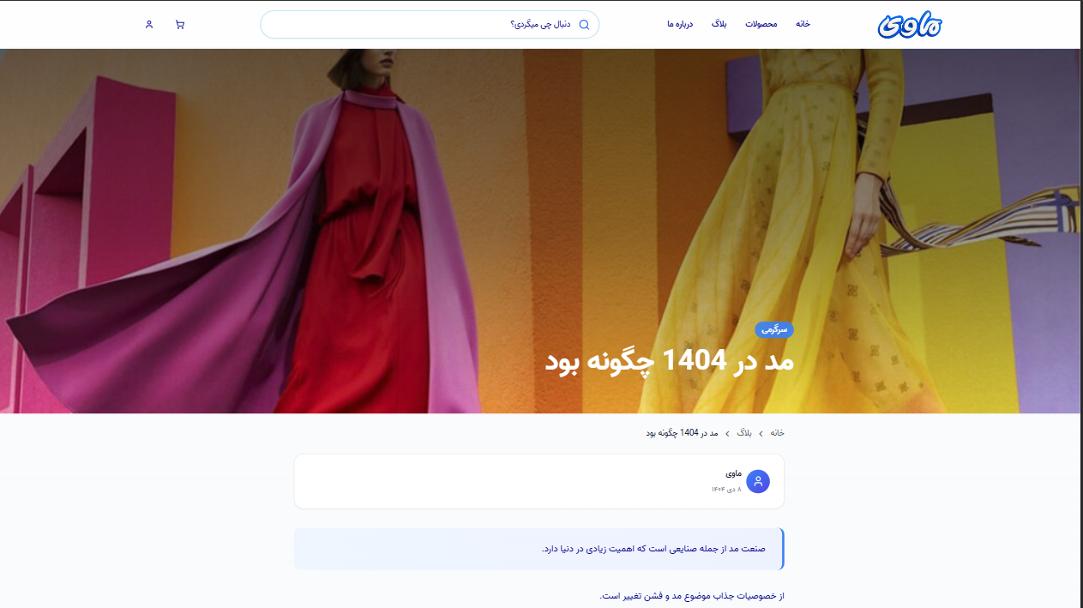
Task: Click the post date ۸ دی ۱۴۰۴
Action: tap(726, 490)
